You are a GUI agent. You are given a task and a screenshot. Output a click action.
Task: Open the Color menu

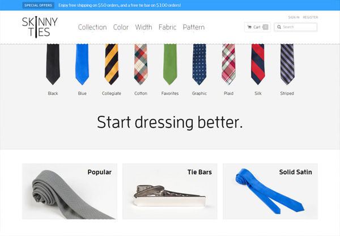click(121, 27)
